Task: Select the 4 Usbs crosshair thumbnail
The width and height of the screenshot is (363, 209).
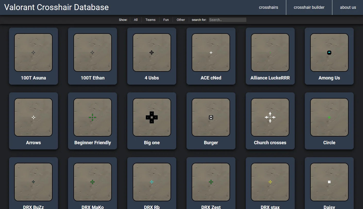Action: coord(151,52)
